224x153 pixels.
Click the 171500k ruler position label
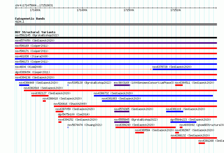[129, 10]
